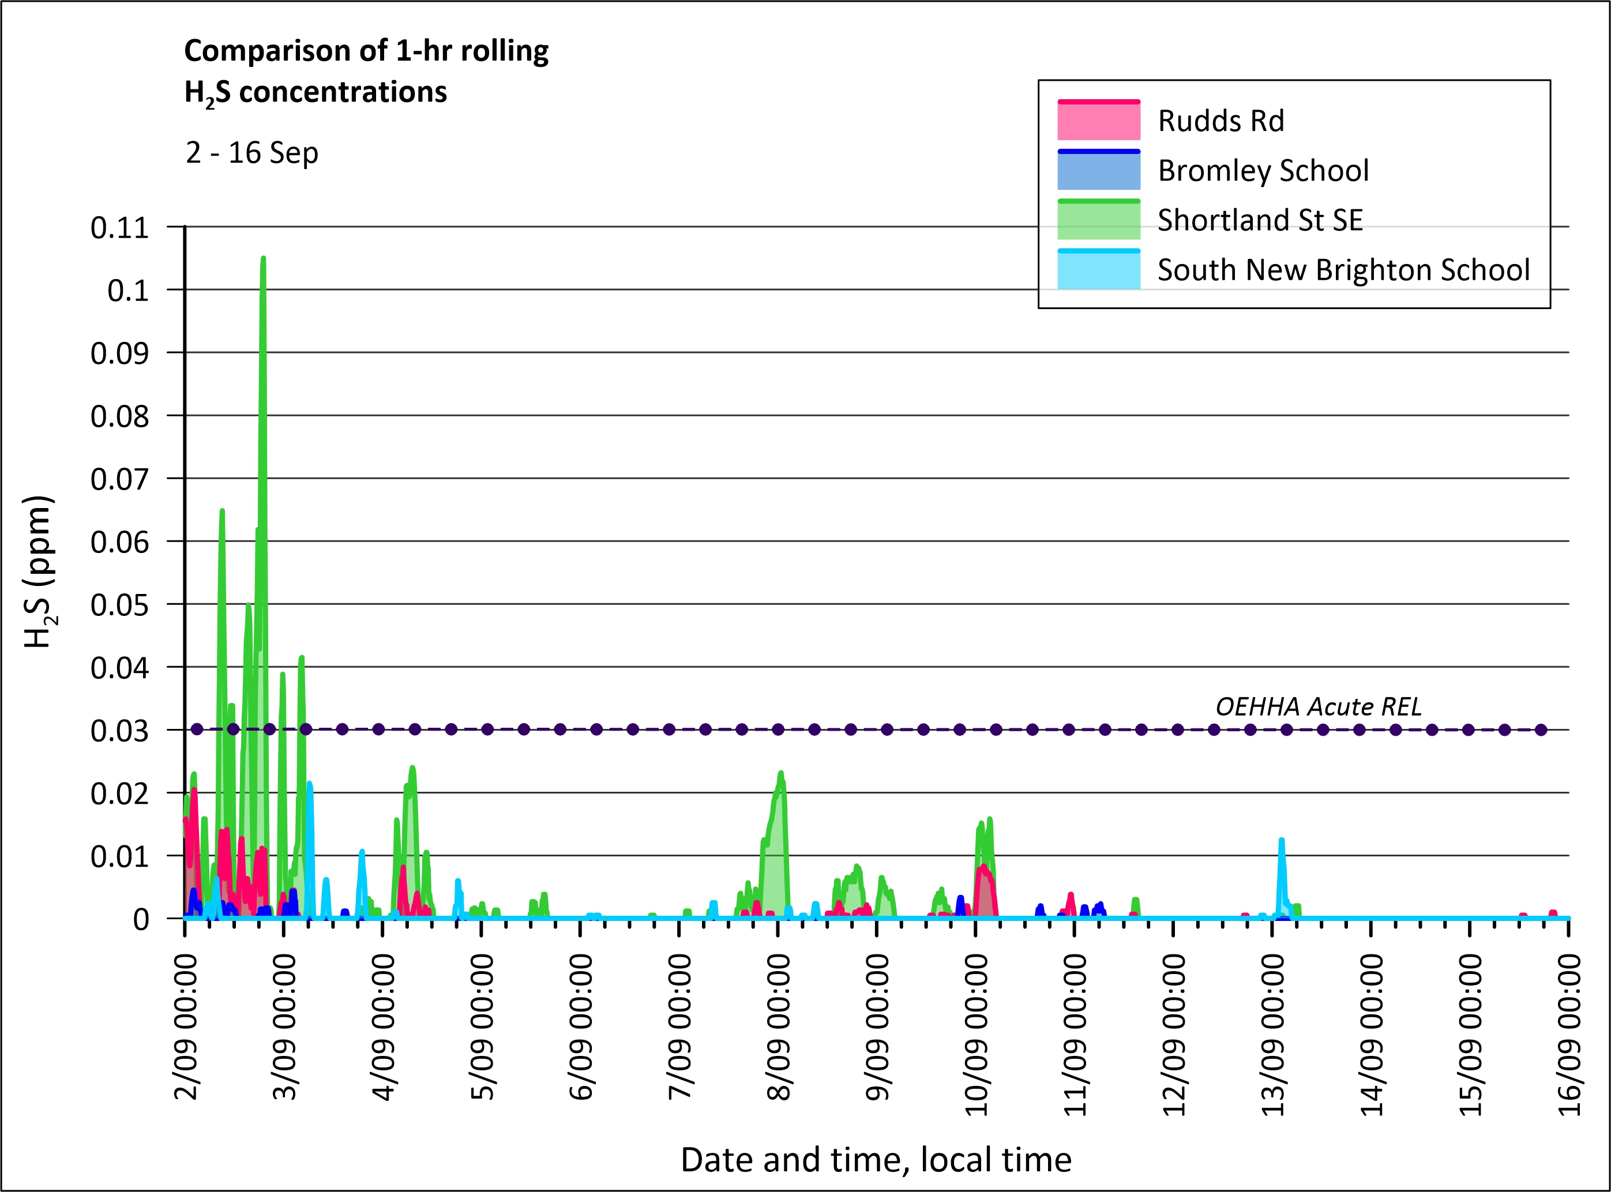Click the '13/09 00:00' x-axis date label

1273,1035
